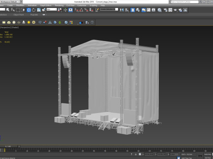Image resolution: width=213 pixels, height=159 pixels.
Task: Click the teapot-shaped icon in lower toolbar
Action: (19, 23)
